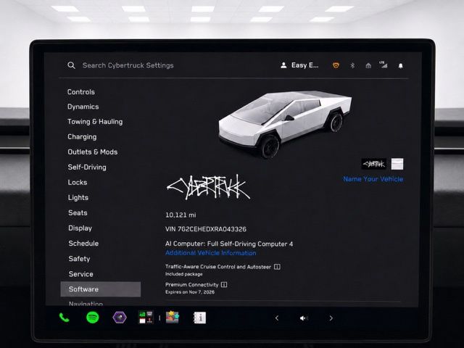
Task: Tap the VIN 7G2CEHEDXRA043326 text
Action: pos(206,229)
